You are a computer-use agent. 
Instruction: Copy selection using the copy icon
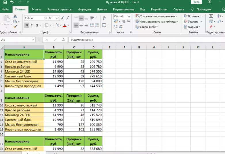tap(15, 21)
